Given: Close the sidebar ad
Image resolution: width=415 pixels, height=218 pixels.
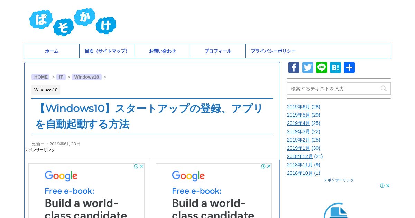Looking at the screenshot, I should point(388,186).
